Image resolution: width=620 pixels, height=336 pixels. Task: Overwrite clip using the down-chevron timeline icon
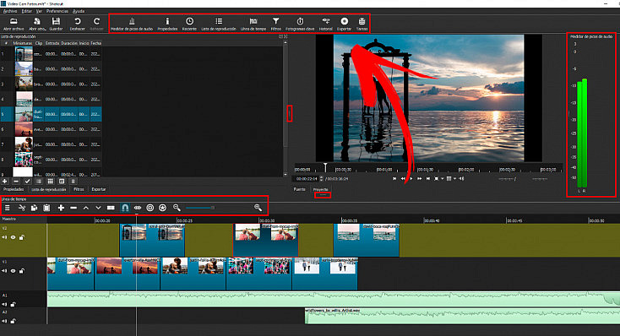(x=98, y=208)
